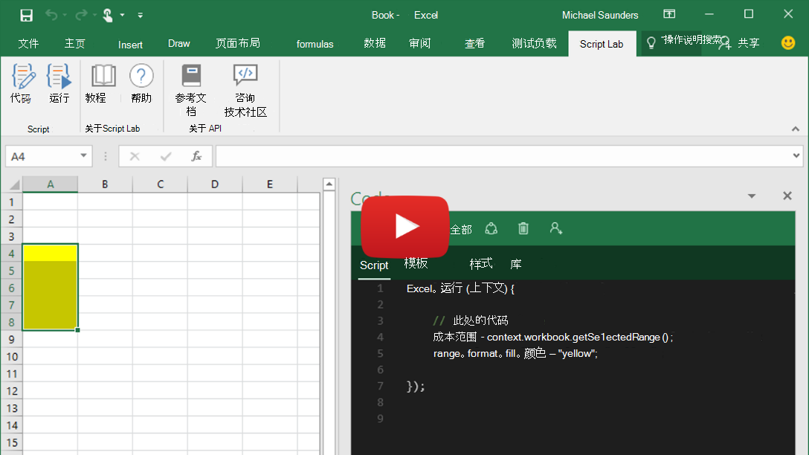Click the 全部 (Run all) button in Code pane
809x455 pixels.
[x=461, y=230]
